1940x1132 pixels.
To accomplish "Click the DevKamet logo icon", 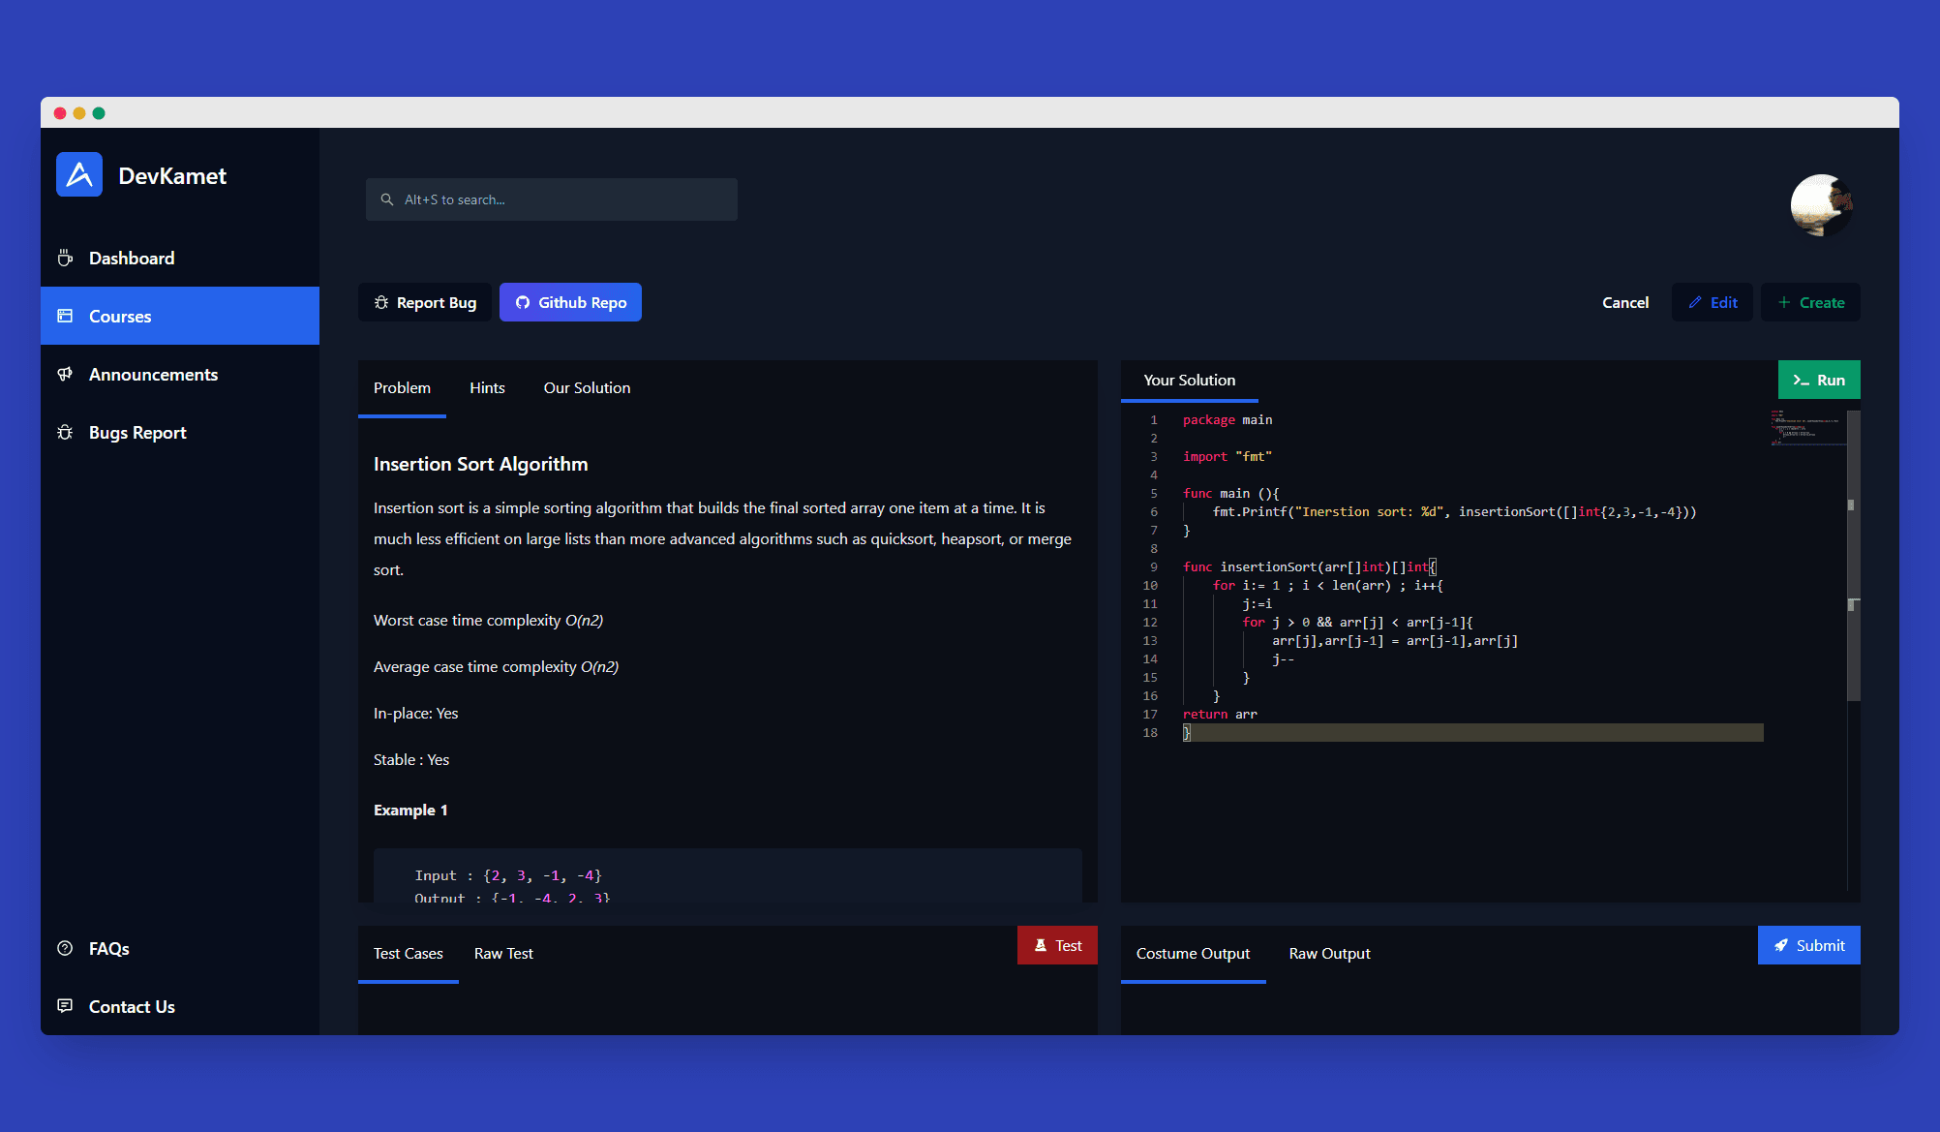I will coord(79,175).
